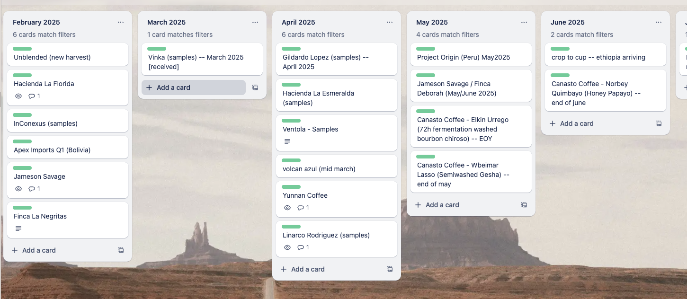Click Add a card under May 2025
Screen dimensions: 687x299
[437, 204]
